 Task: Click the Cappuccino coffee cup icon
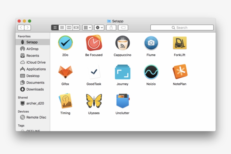tap(123, 43)
